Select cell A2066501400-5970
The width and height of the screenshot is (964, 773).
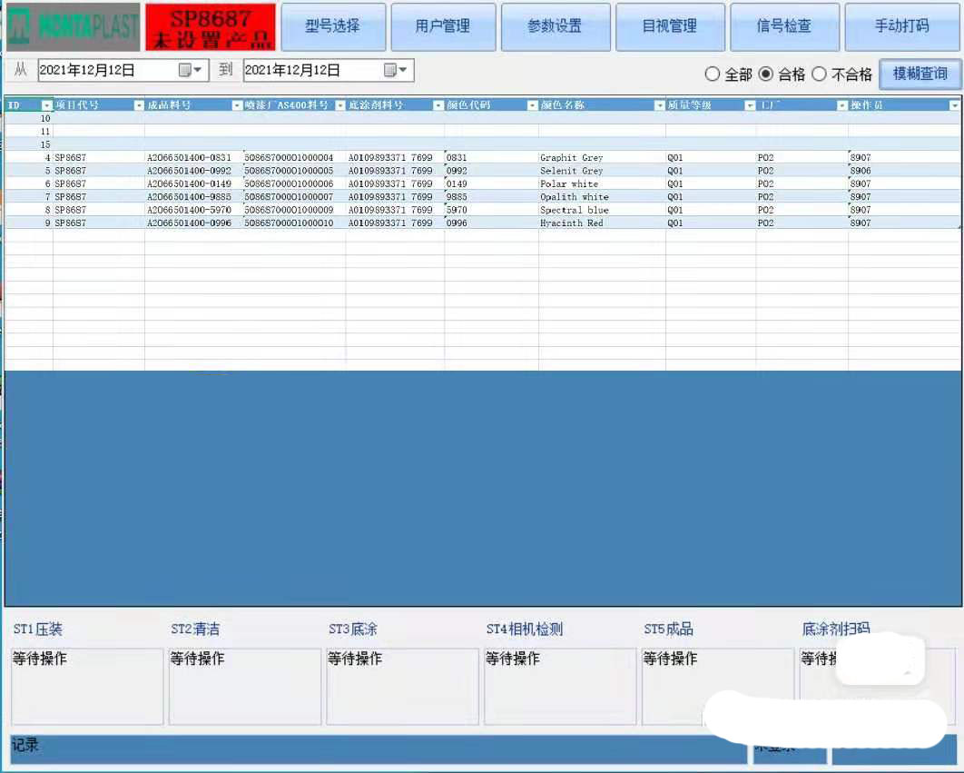193,210
